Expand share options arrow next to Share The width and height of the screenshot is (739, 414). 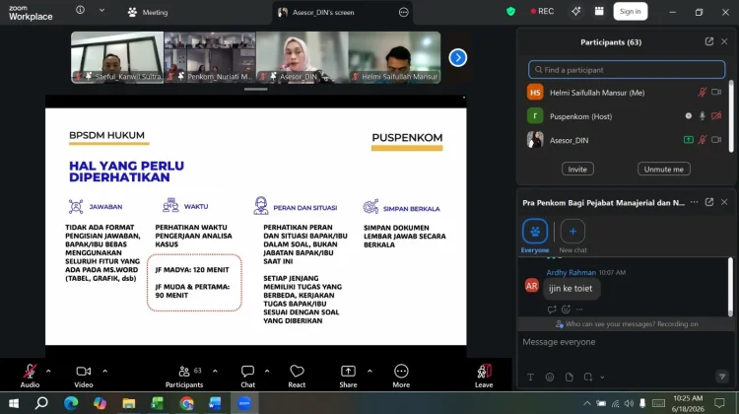(369, 371)
